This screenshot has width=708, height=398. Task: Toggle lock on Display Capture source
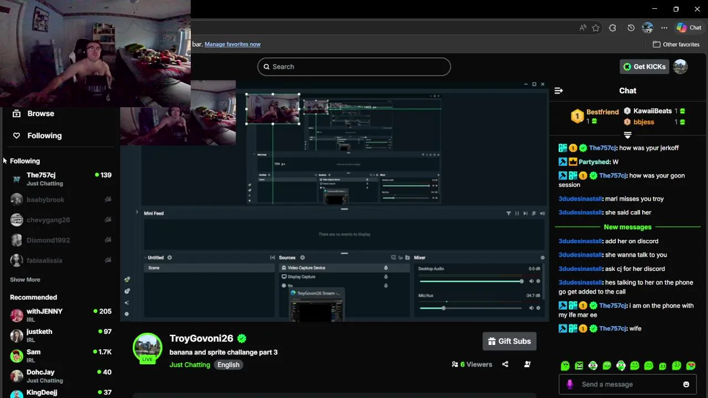[386, 276]
